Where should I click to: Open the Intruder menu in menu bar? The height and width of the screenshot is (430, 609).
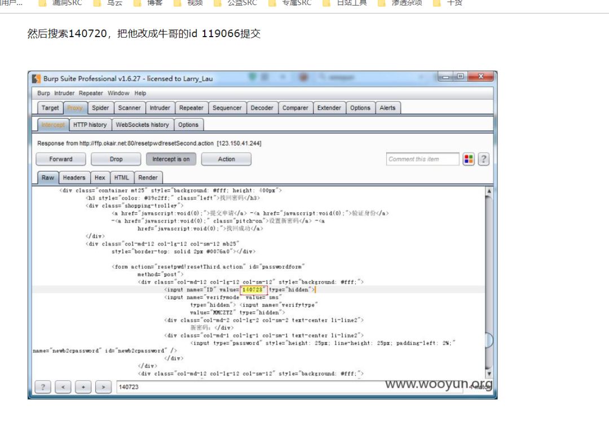click(x=64, y=93)
